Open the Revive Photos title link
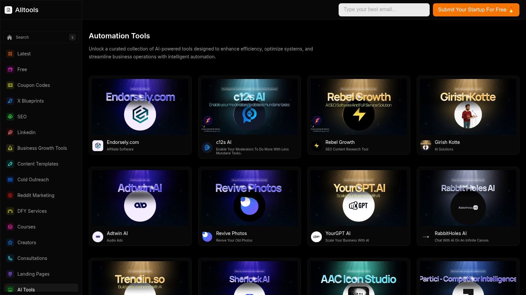 click(231, 233)
